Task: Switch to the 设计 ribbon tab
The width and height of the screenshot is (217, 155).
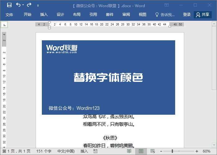Action: (60, 14)
